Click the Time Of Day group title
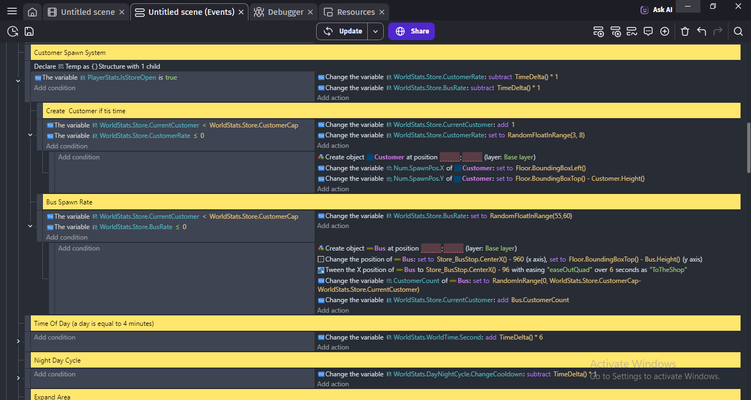 click(x=94, y=324)
